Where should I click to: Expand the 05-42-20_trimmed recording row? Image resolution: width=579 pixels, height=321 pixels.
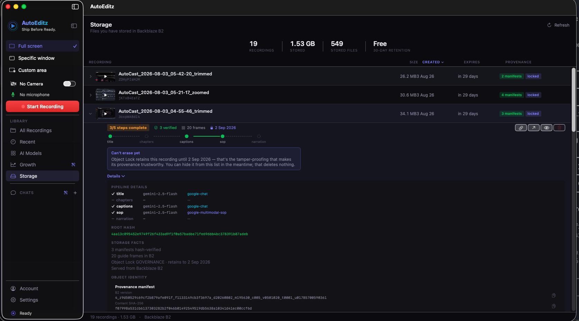click(x=91, y=76)
